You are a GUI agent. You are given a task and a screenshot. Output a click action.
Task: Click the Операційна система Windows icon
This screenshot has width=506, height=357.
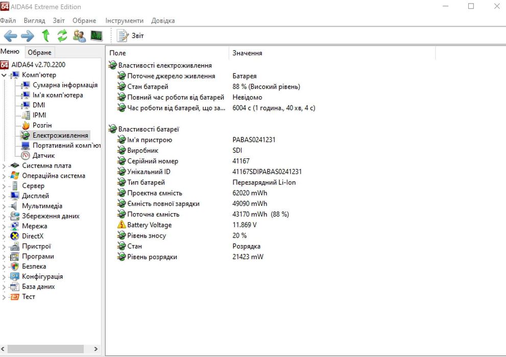[x=14, y=176]
